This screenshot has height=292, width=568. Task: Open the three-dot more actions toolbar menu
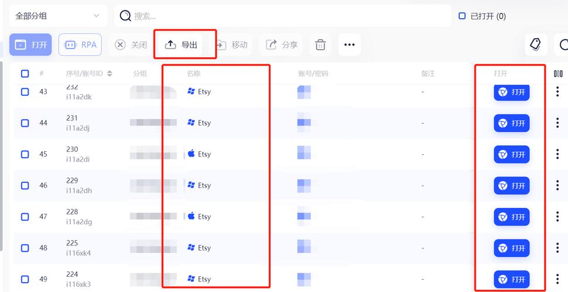point(349,45)
